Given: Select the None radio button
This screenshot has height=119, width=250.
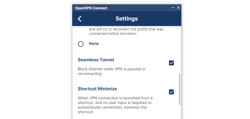Looking at the screenshot, I should 81,44.
